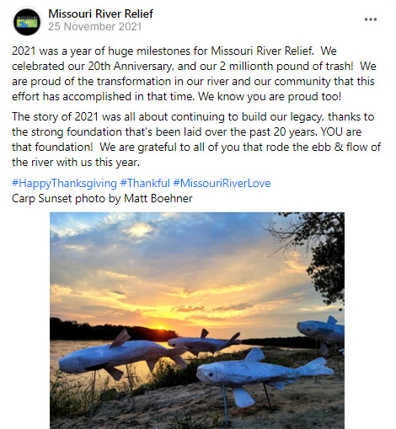Click the tree branches in the photo corner
Image resolution: width=396 pixels, height=429 pixels.
click(320, 253)
